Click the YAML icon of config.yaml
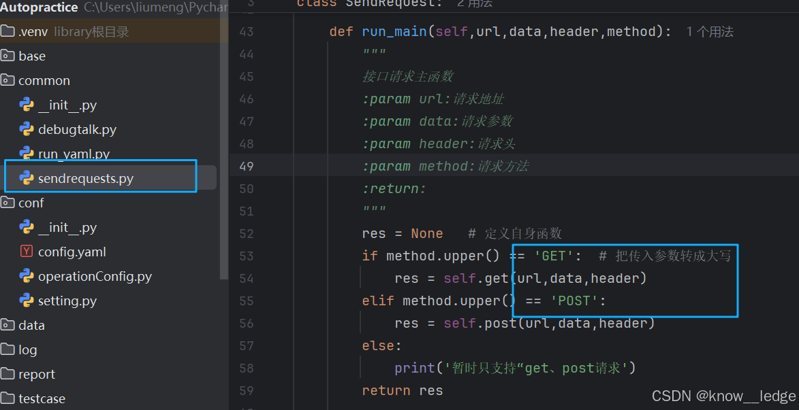799x410 pixels. coord(27,252)
